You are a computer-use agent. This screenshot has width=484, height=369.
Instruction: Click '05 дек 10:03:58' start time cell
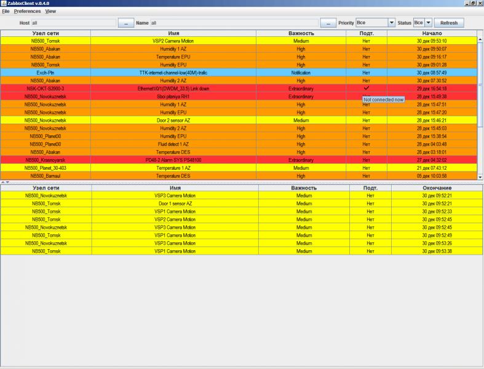[432, 176]
